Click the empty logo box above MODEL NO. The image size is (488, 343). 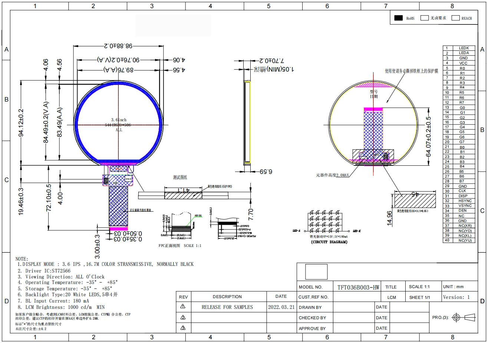point(316,272)
